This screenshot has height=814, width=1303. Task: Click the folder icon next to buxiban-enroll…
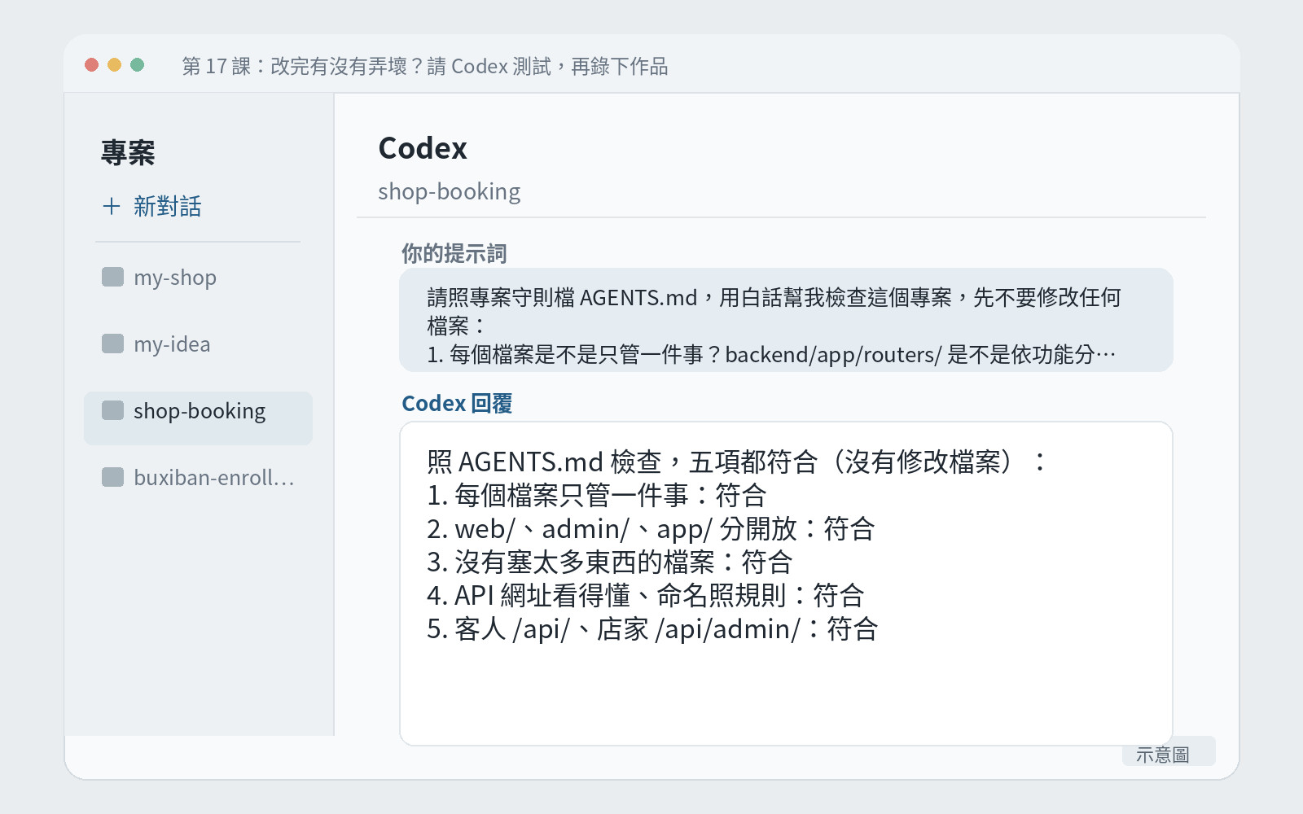tap(112, 477)
